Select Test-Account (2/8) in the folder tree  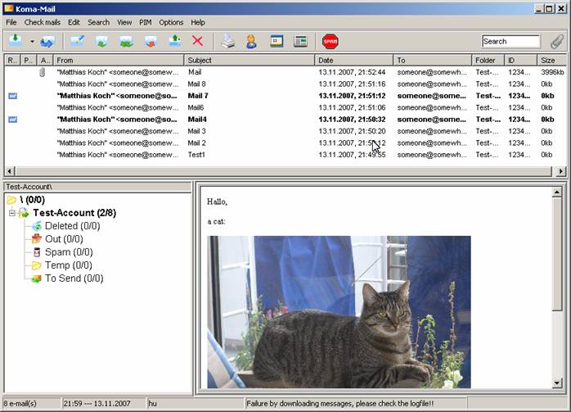coord(74,213)
